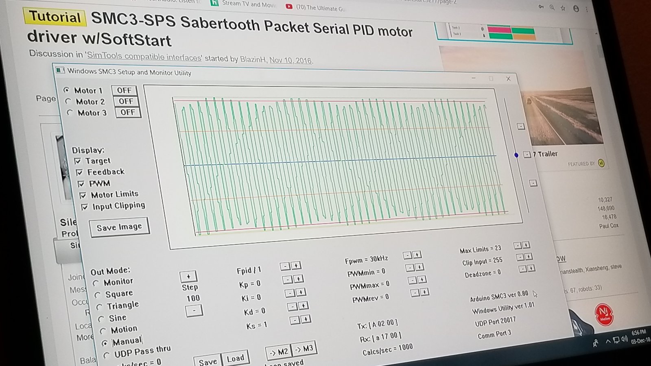The width and height of the screenshot is (651, 366).
Task: Choose Triangle output mode
Action: [x=99, y=307]
